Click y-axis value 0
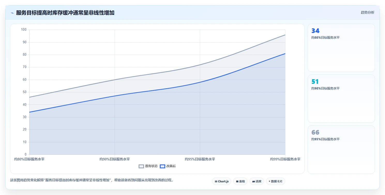 coord(26,155)
